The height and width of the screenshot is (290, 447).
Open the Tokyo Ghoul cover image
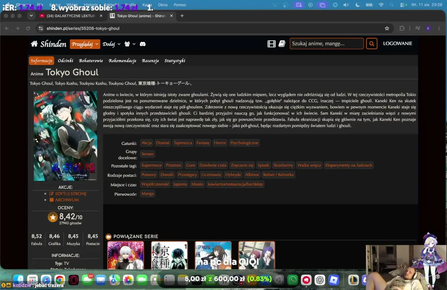tap(65, 136)
